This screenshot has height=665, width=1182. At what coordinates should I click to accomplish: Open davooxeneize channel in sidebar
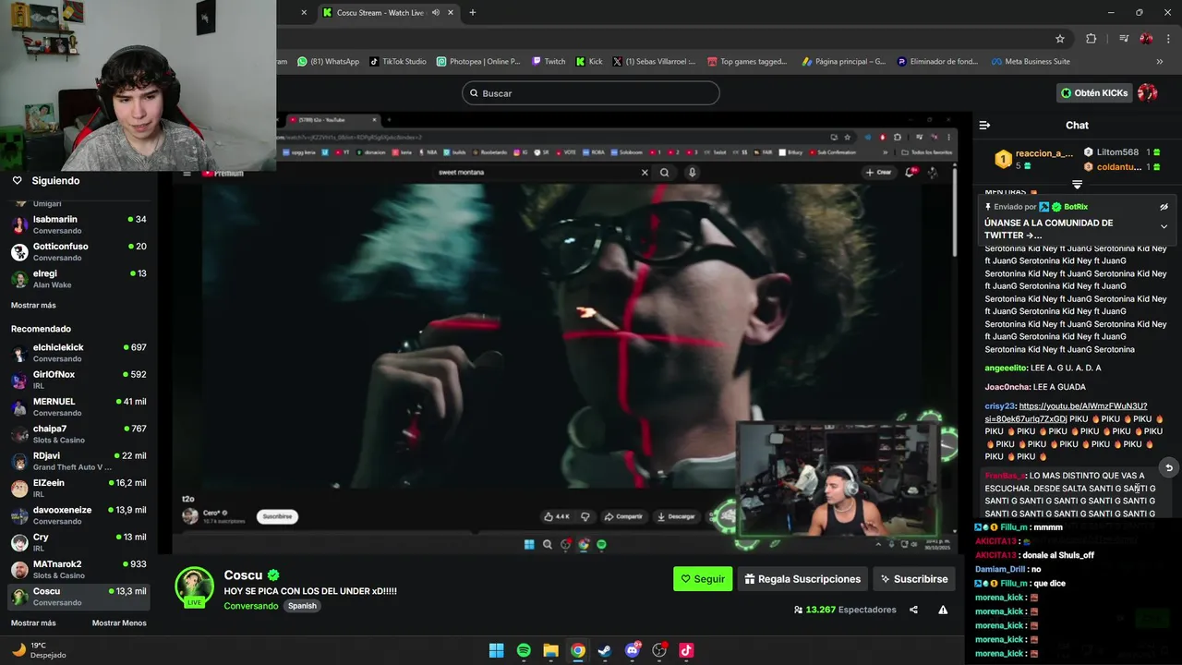click(x=78, y=515)
